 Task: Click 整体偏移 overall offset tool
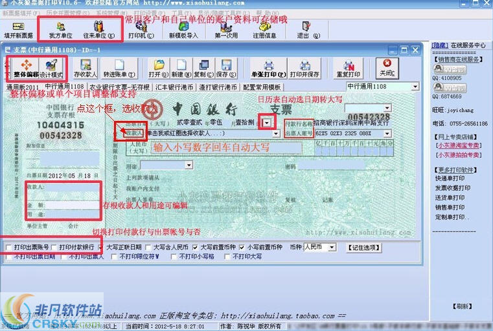pos(26,68)
